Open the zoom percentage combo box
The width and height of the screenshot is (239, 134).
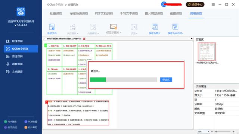click(203, 131)
